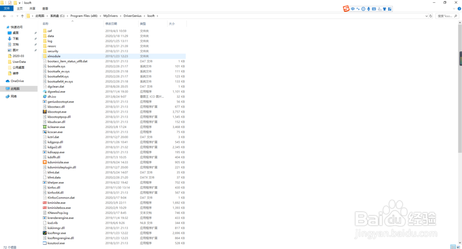
Task: Select the geniusbootopt.exe file icon
Action: pyautogui.click(x=45, y=102)
